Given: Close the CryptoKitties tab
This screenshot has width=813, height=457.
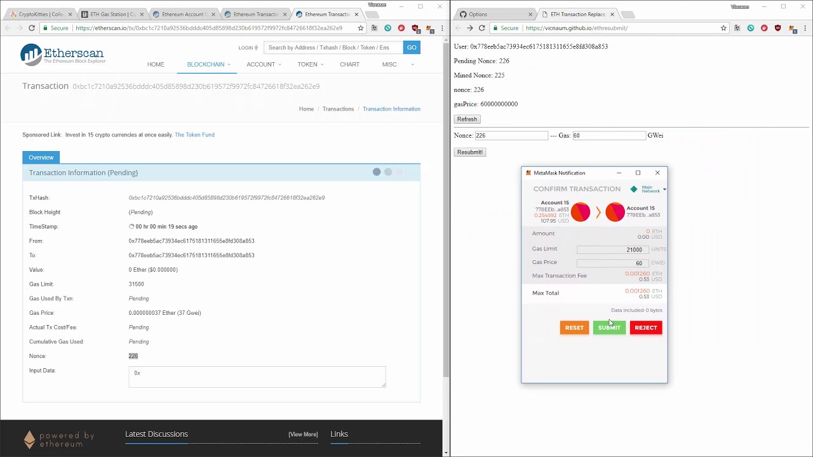Looking at the screenshot, I should pos(71,14).
